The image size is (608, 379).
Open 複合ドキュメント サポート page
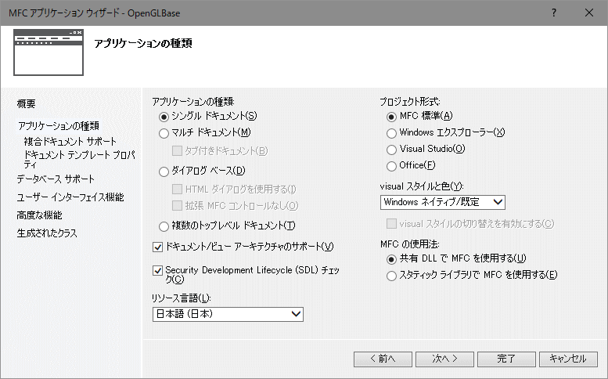70,142
